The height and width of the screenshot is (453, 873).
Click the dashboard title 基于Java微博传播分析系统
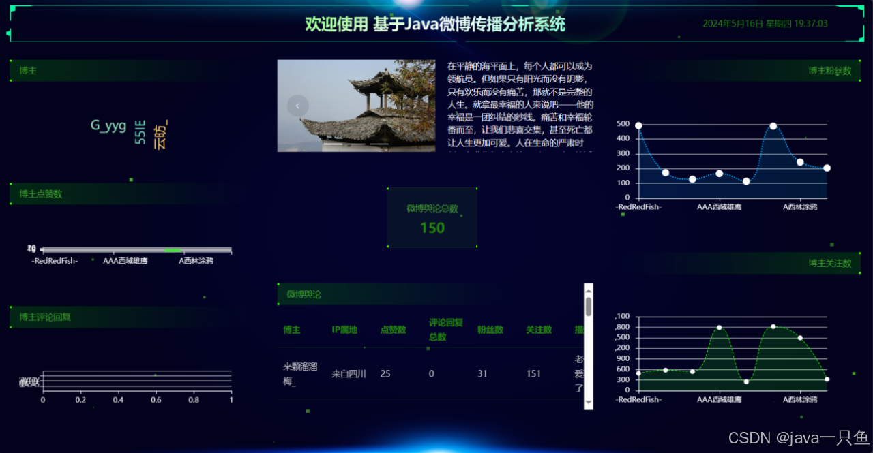pos(469,25)
